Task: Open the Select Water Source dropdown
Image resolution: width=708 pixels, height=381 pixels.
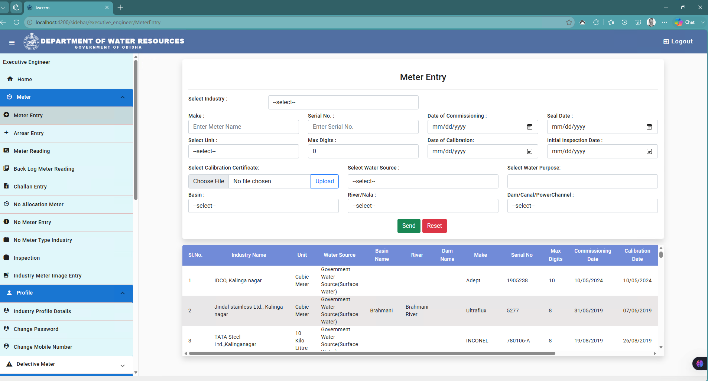Action: pyautogui.click(x=423, y=181)
